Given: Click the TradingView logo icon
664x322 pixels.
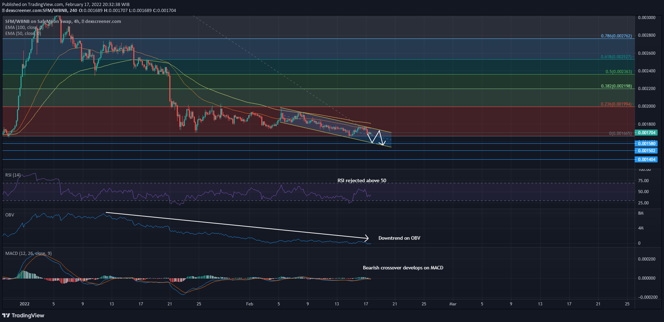Looking at the screenshot, I should (x=6, y=315).
